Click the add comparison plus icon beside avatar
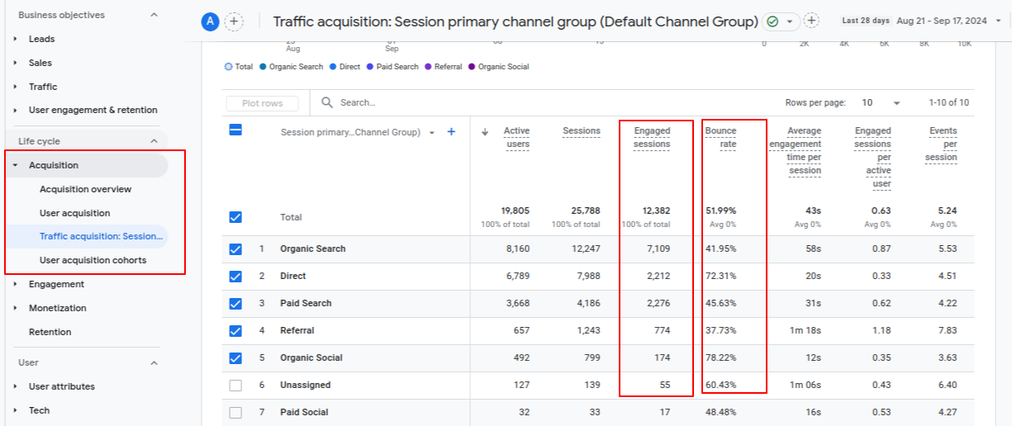Screen dimensions: 1012x426 (x=234, y=21)
